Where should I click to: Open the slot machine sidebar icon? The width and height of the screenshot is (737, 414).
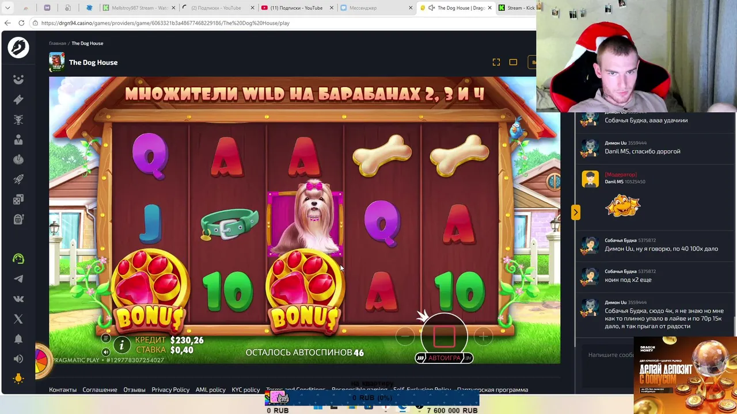[x=18, y=219]
